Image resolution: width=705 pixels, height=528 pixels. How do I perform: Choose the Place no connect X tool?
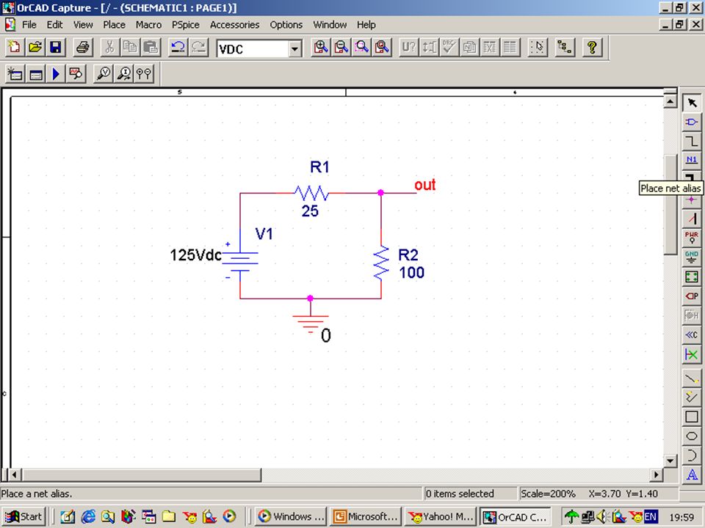pyautogui.click(x=692, y=354)
